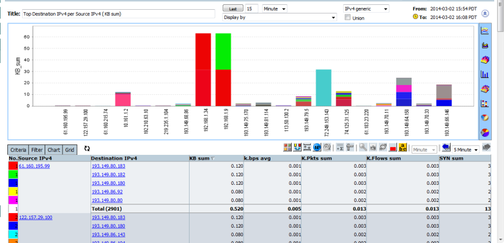Open the Minute time unit dropdown
504x243 pixels.
tap(275, 9)
